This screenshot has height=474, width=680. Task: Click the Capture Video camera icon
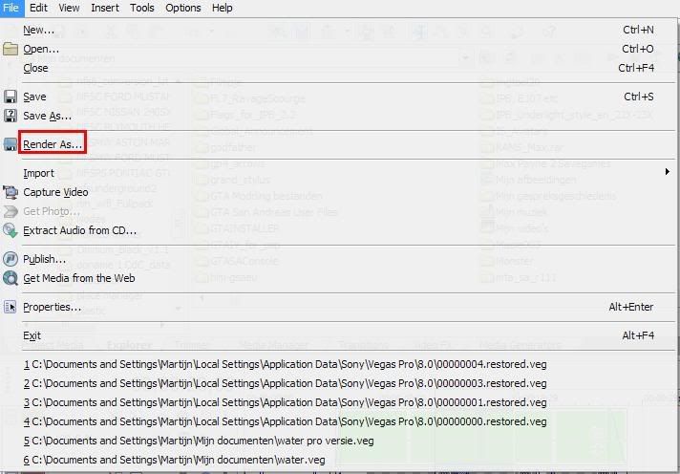(11, 192)
